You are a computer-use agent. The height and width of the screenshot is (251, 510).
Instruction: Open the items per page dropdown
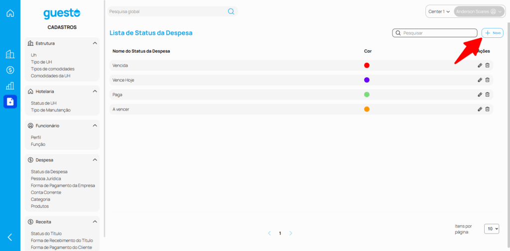[491, 229]
